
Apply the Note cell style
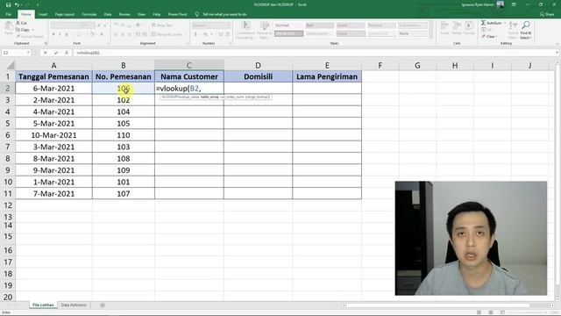[413, 33]
